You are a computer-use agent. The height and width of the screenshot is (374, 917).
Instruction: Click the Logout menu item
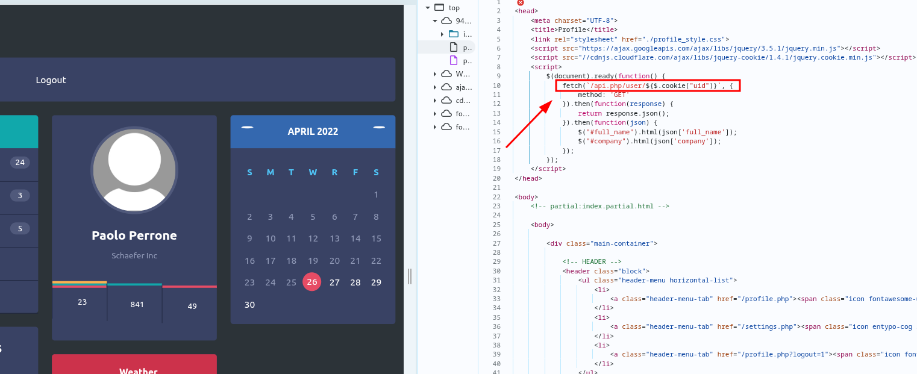click(x=51, y=80)
